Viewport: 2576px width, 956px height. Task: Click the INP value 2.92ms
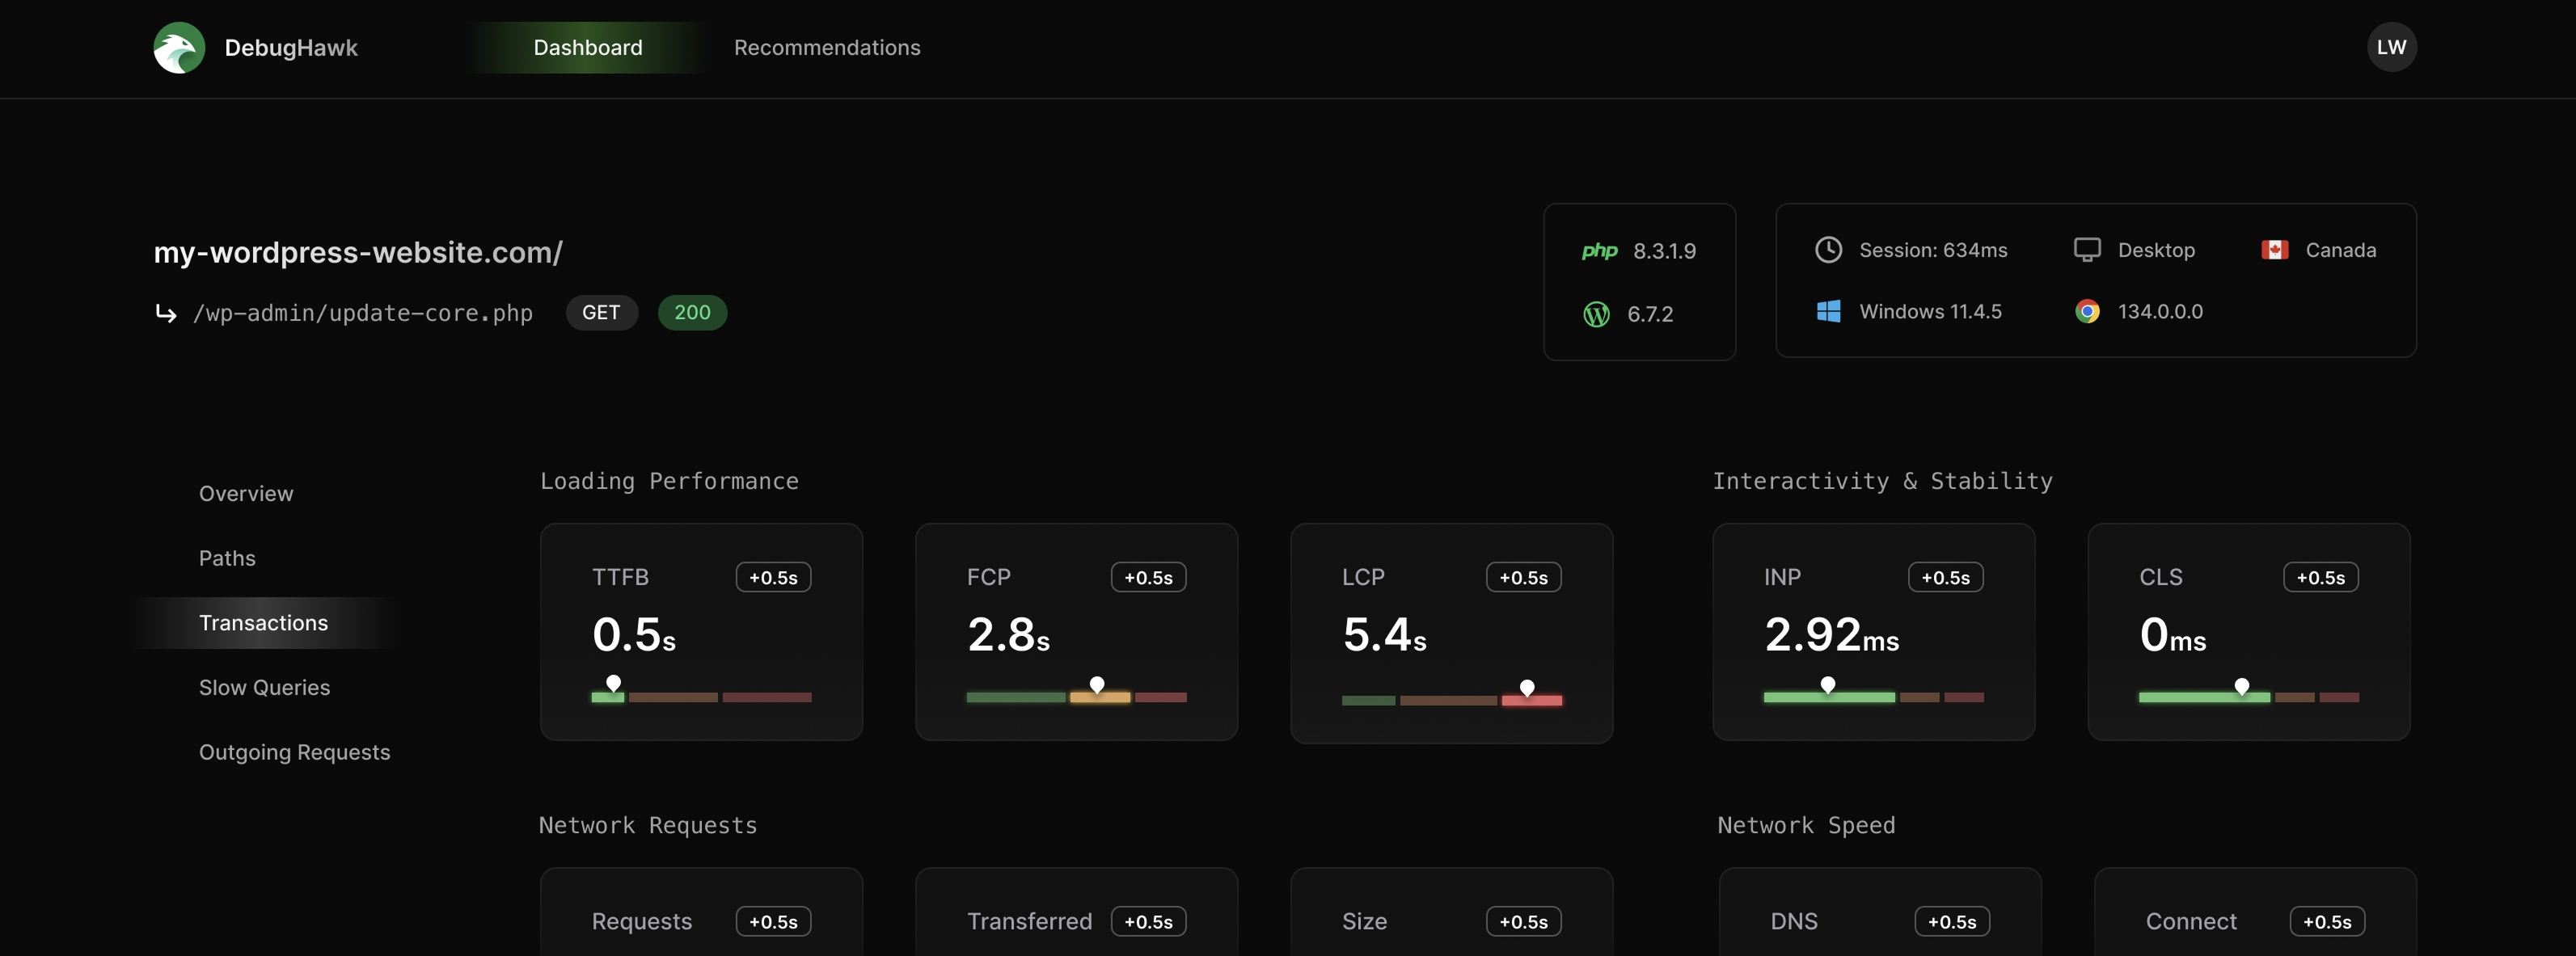point(1831,635)
